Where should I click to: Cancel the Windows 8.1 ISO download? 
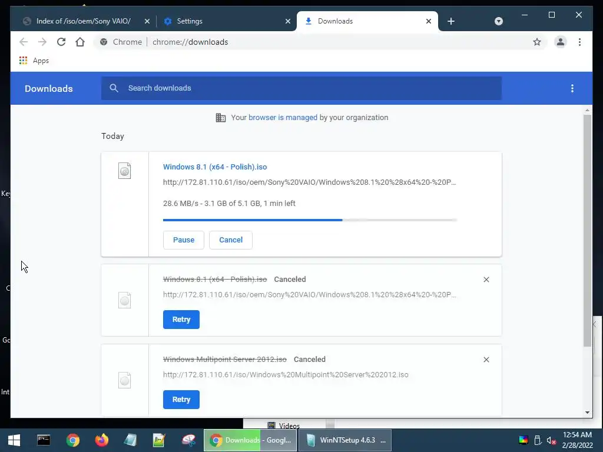point(231,240)
